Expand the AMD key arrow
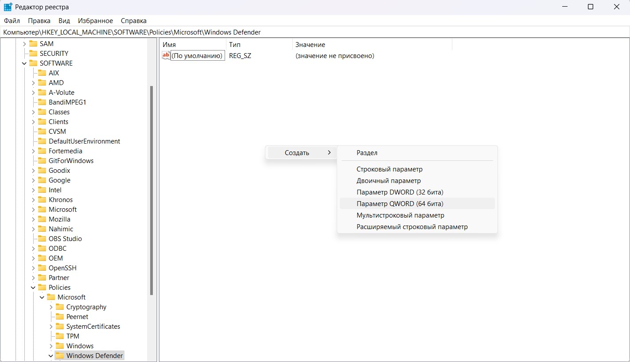 coord(33,82)
